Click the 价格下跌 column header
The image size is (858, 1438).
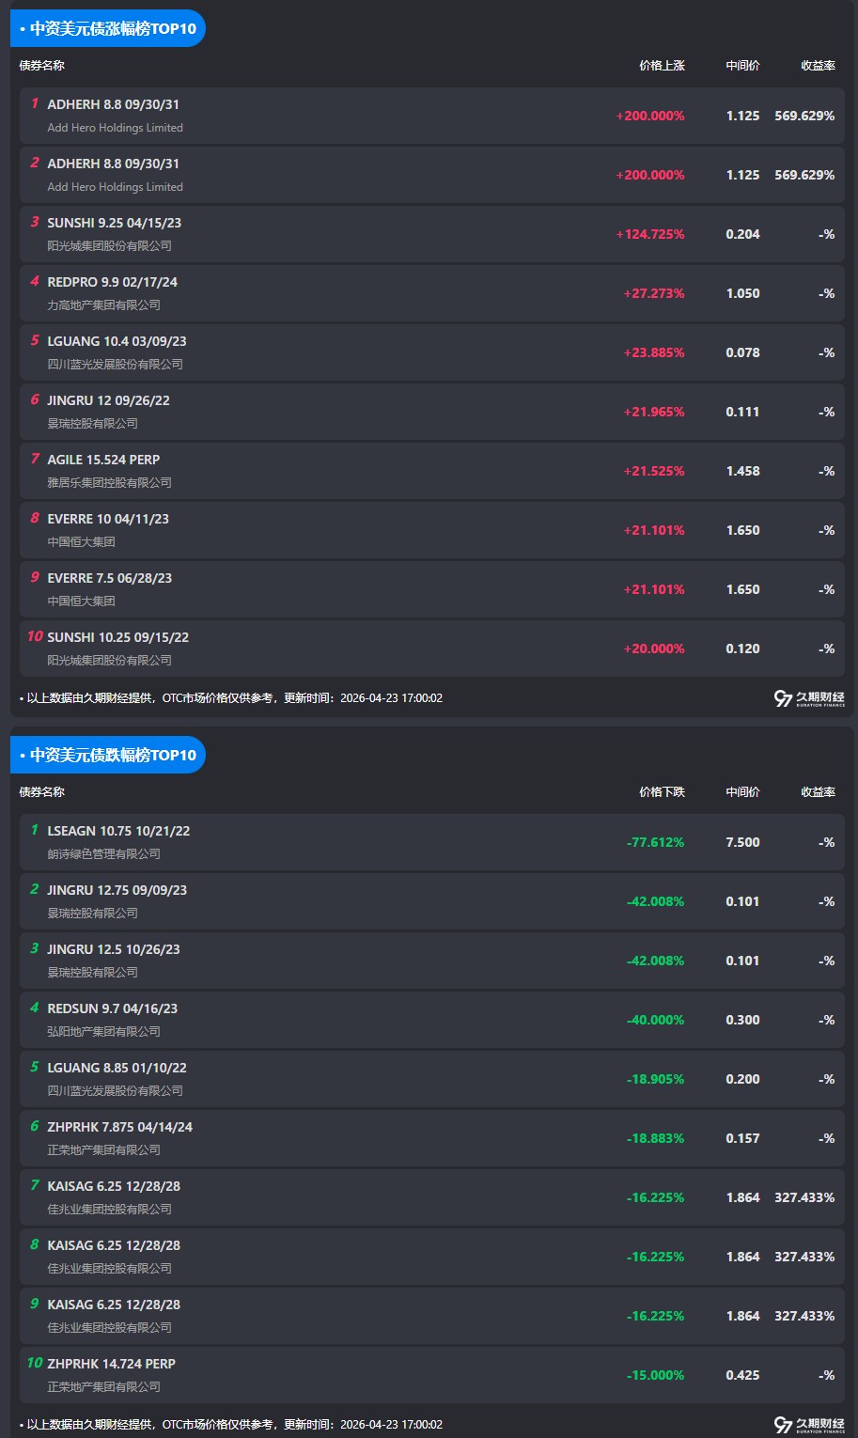pyautogui.click(x=662, y=792)
